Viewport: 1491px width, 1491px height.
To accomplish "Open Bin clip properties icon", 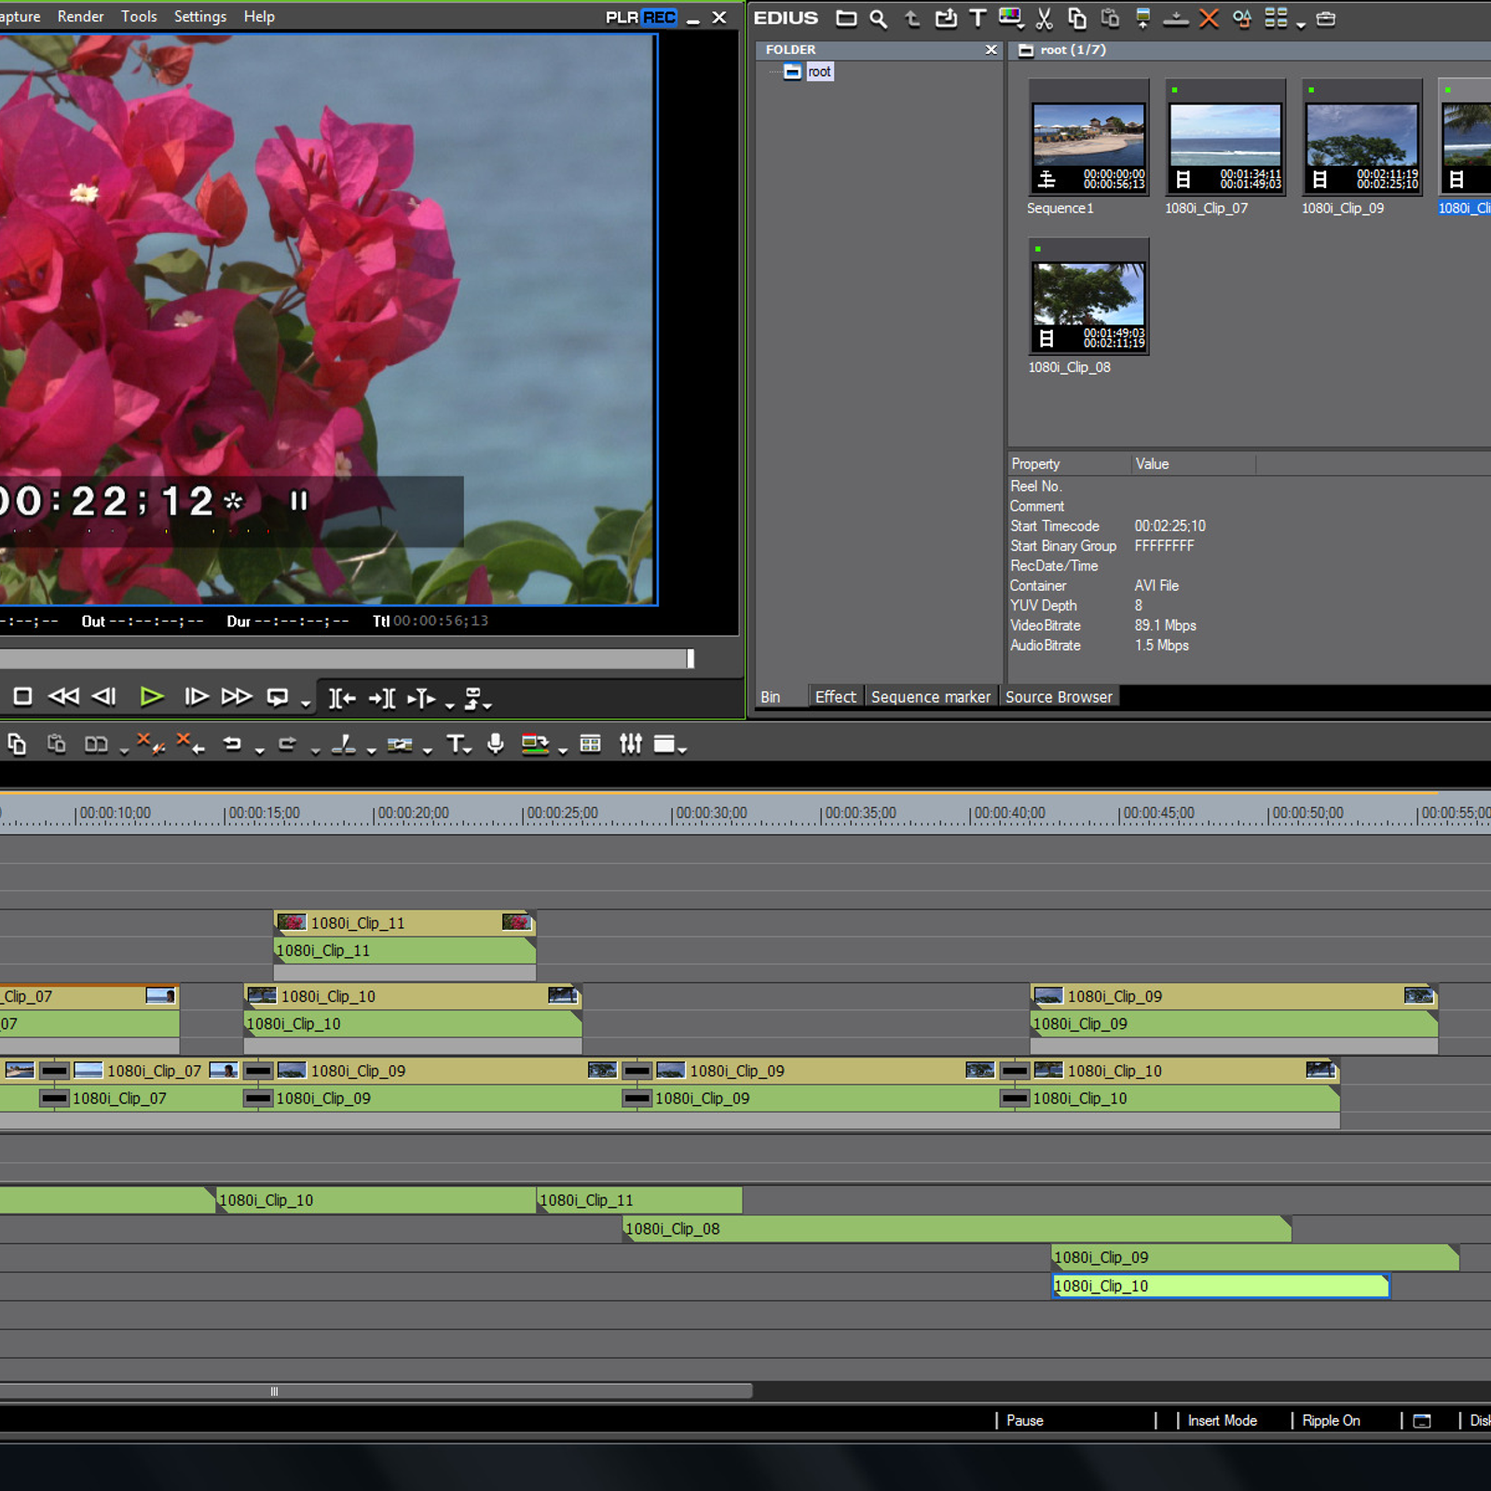I will click(1241, 18).
